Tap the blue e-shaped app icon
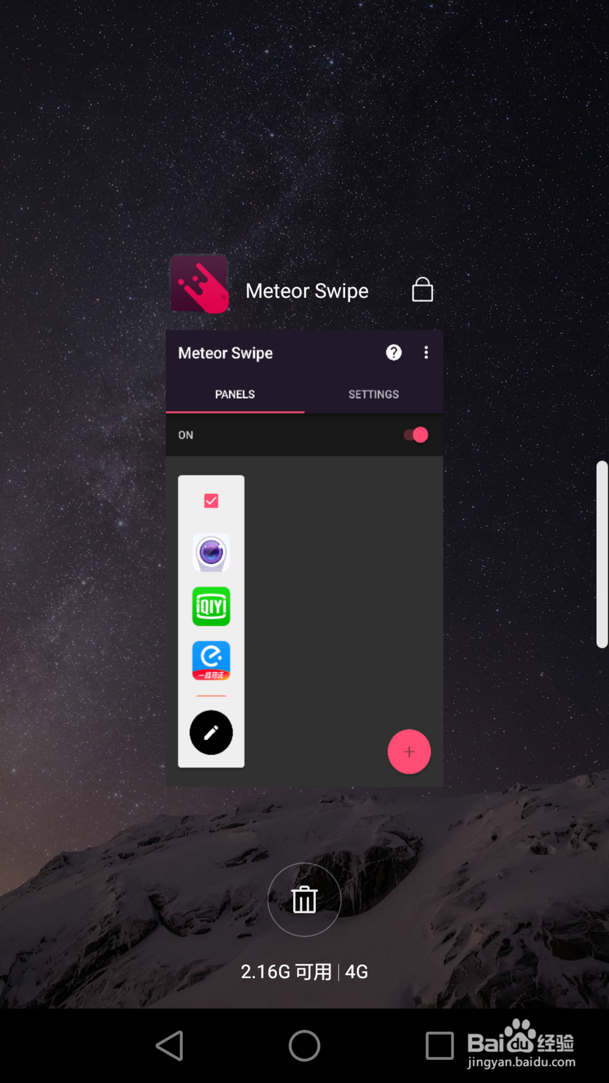 click(211, 660)
